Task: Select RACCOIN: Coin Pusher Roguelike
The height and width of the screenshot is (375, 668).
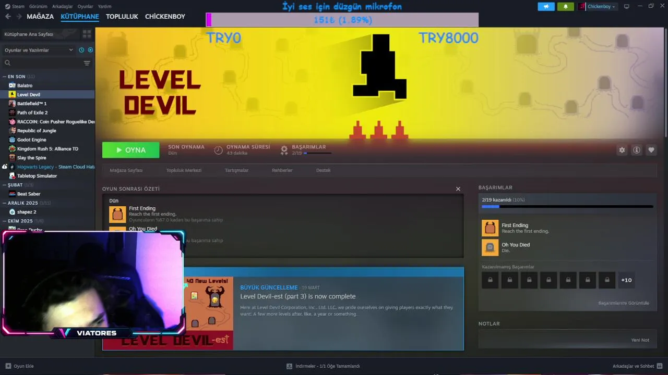Action: (x=47, y=121)
